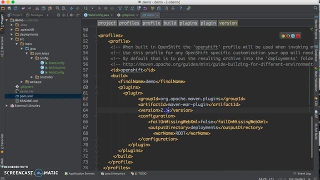Expand the deployments folder
320x180 pixels.
pyautogui.click(x=11, y=34)
